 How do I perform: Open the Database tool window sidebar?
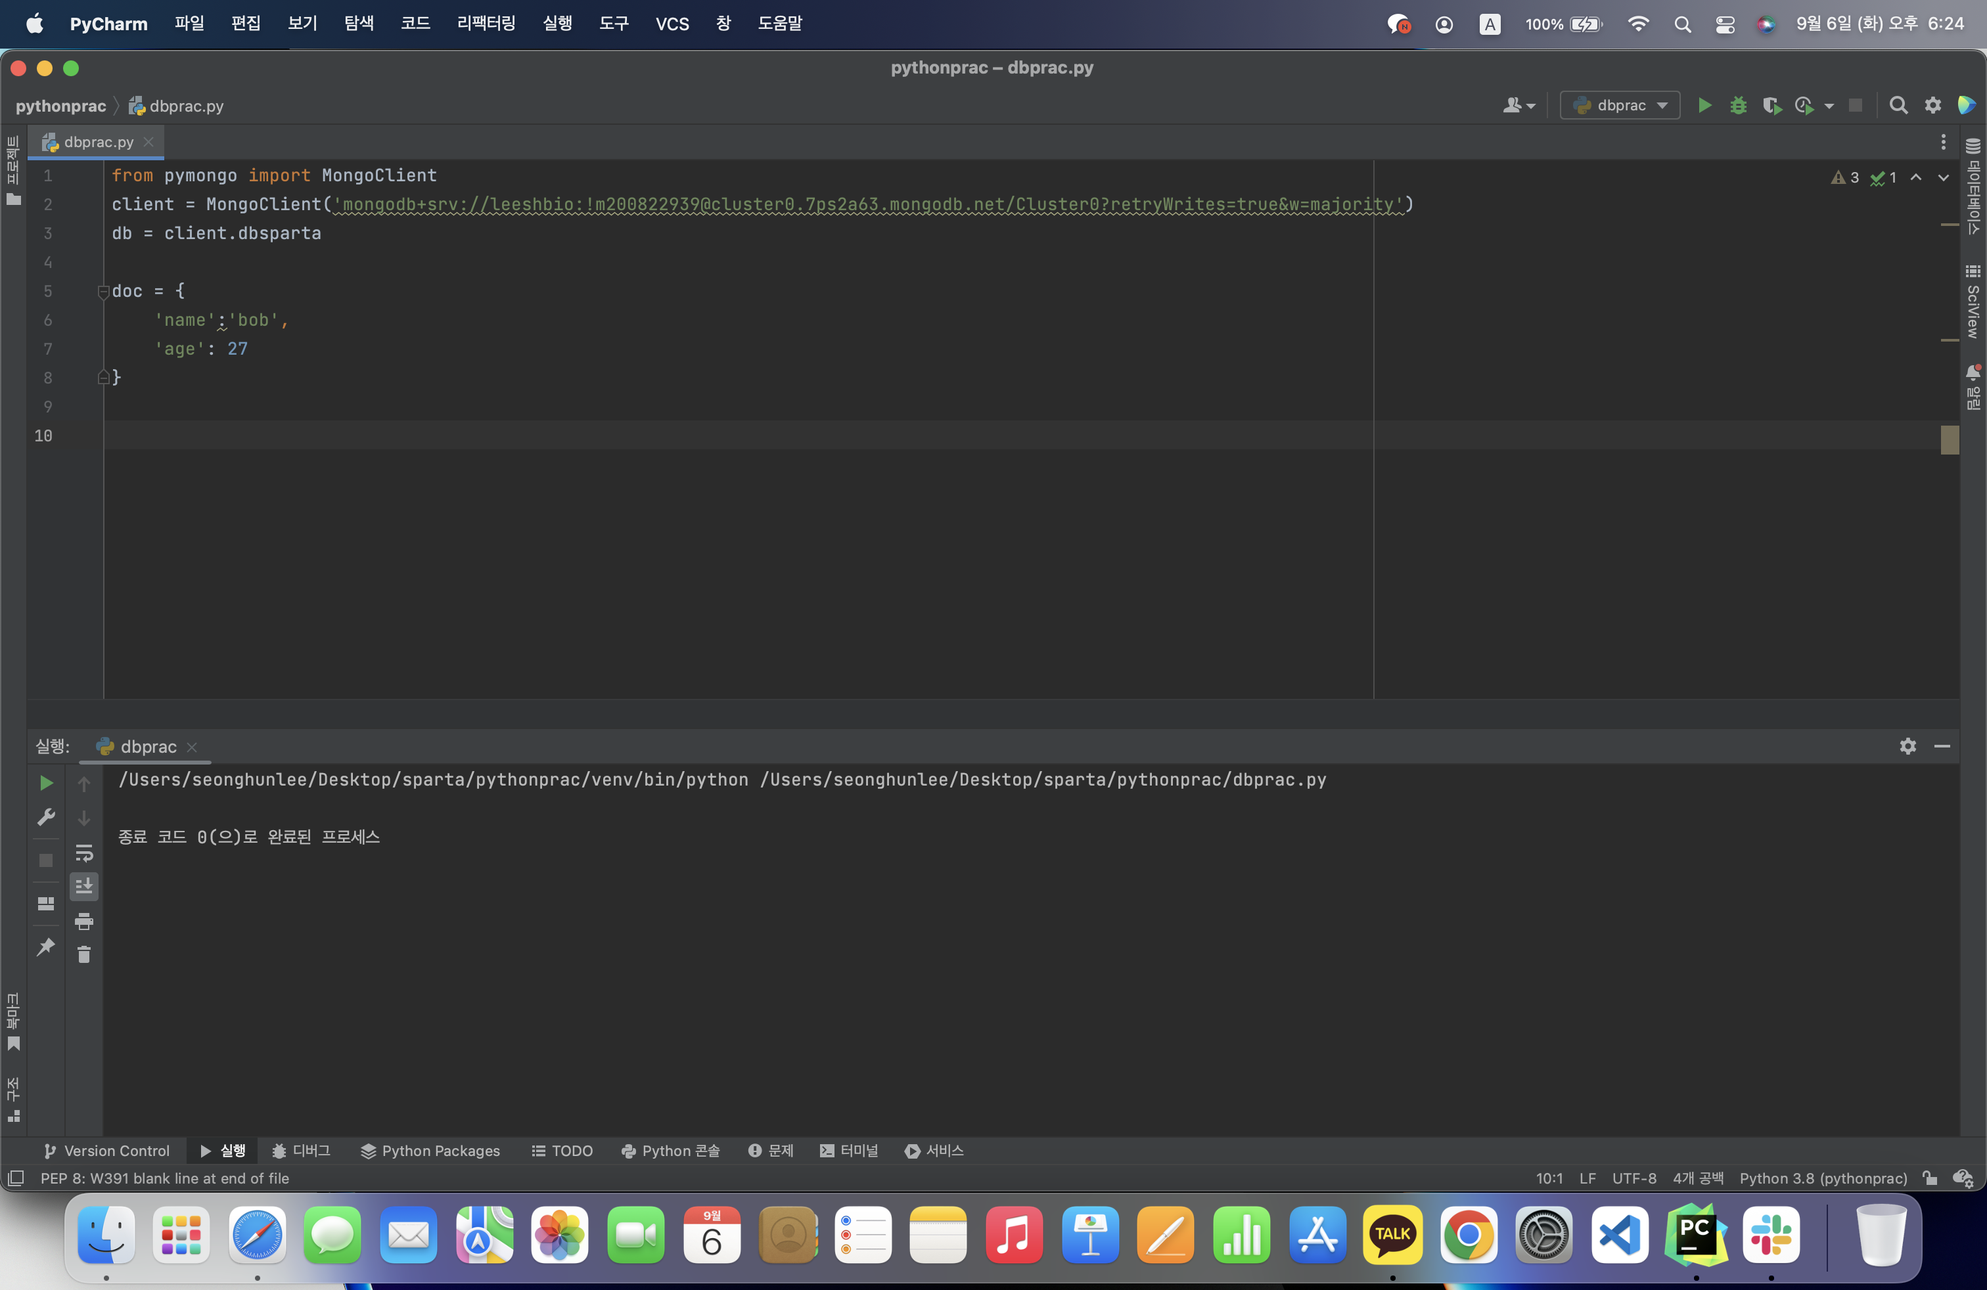pos(1973,186)
